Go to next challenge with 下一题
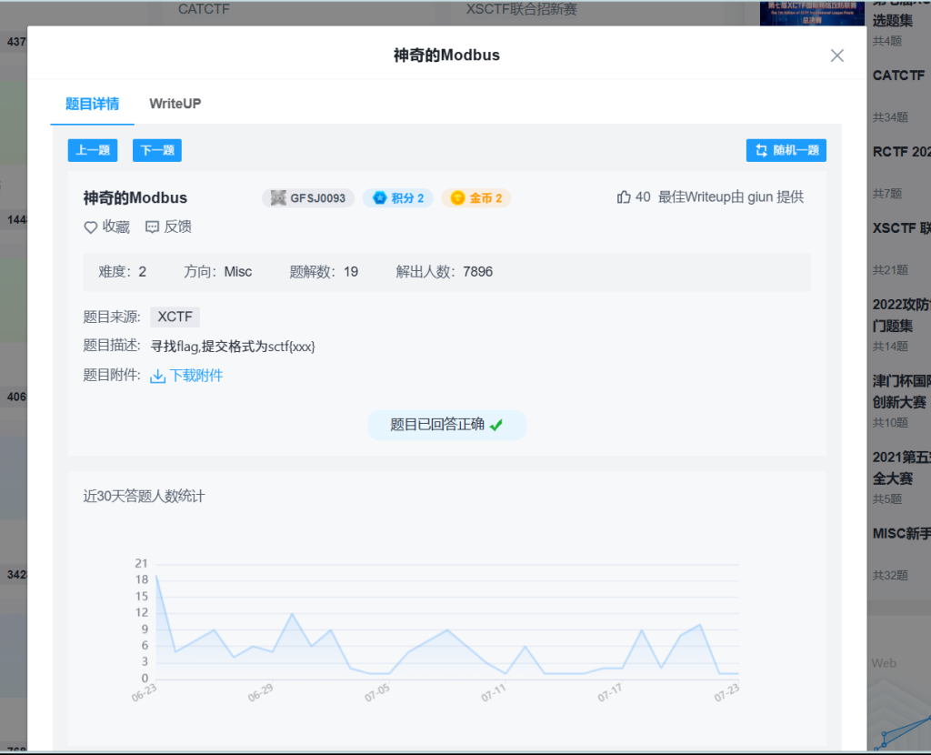The width and height of the screenshot is (931, 755). tap(157, 151)
